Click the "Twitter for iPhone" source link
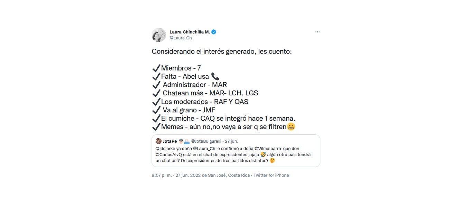470x198 pixels. point(271,176)
